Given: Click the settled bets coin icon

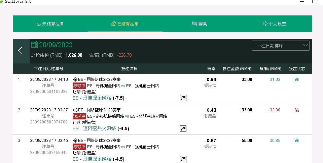Looking at the screenshot, I should [113, 23].
